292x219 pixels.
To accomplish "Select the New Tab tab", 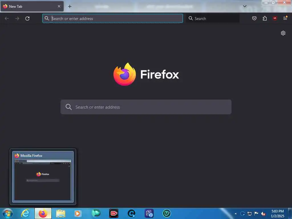I will [32, 6].
